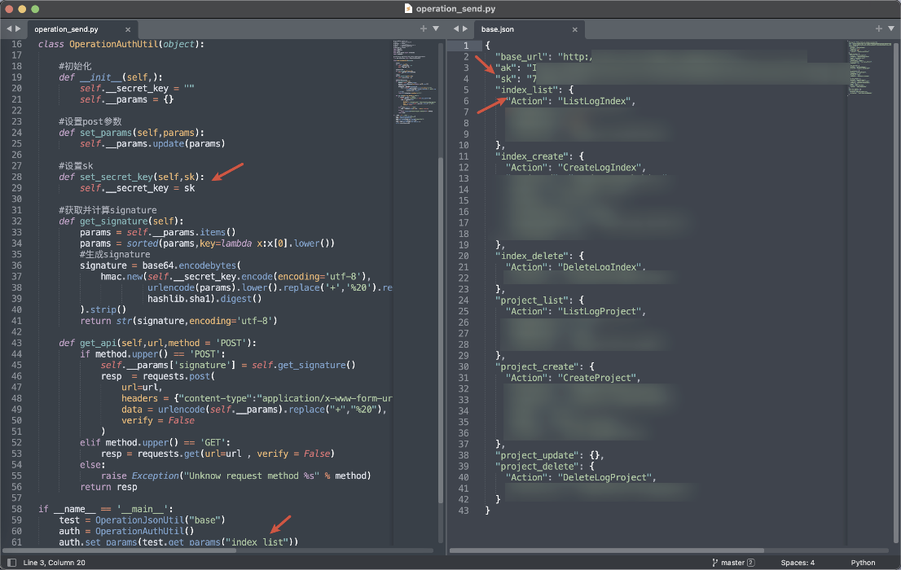Click the "index_delete" key
Image resolution: width=901 pixels, height=570 pixels.
(531, 256)
